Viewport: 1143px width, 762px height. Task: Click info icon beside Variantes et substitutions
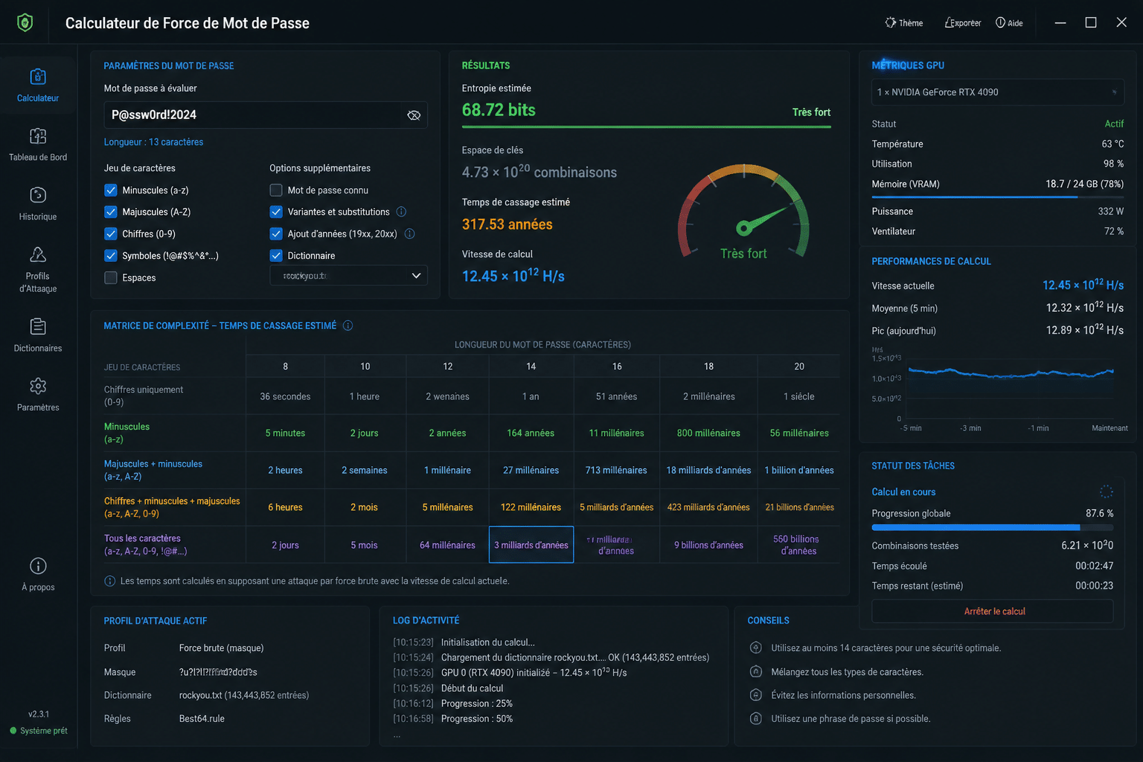pyautogui.click(x=401, y=212)
